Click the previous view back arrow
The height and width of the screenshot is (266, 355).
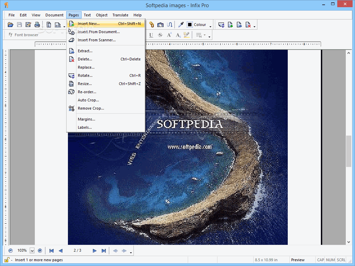point(115,251)
